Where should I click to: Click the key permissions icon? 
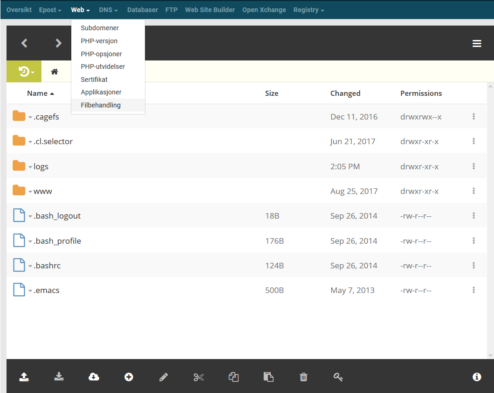coord(338,377)
